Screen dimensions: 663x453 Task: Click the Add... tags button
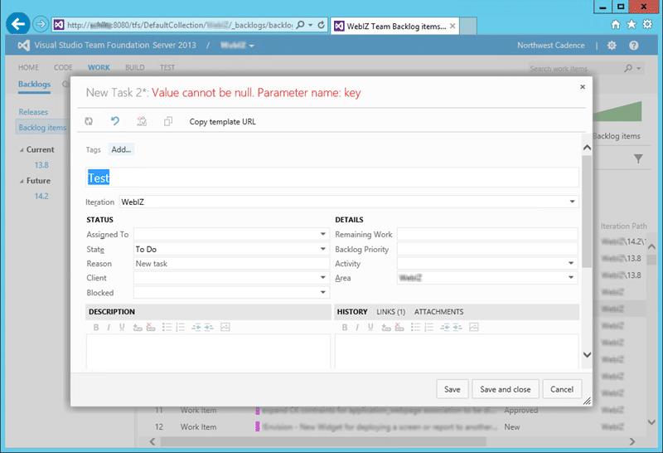[x=121, y=149]
